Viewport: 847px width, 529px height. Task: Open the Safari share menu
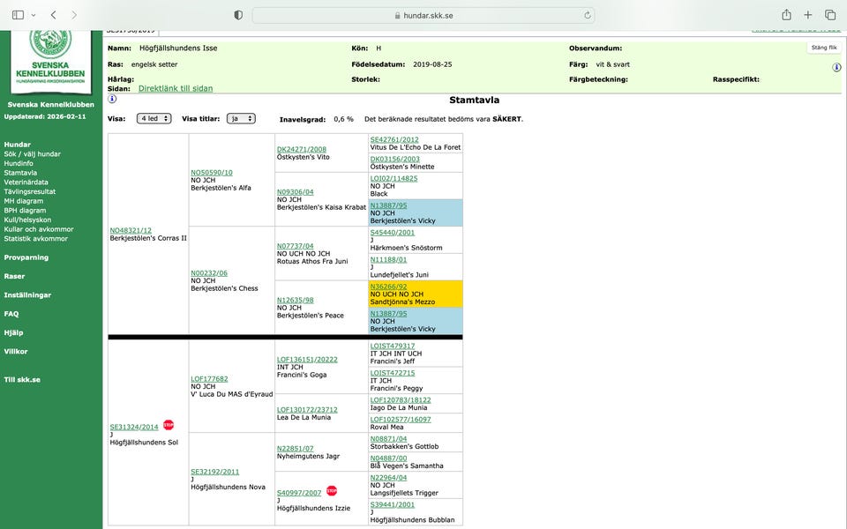pos(786,15)
